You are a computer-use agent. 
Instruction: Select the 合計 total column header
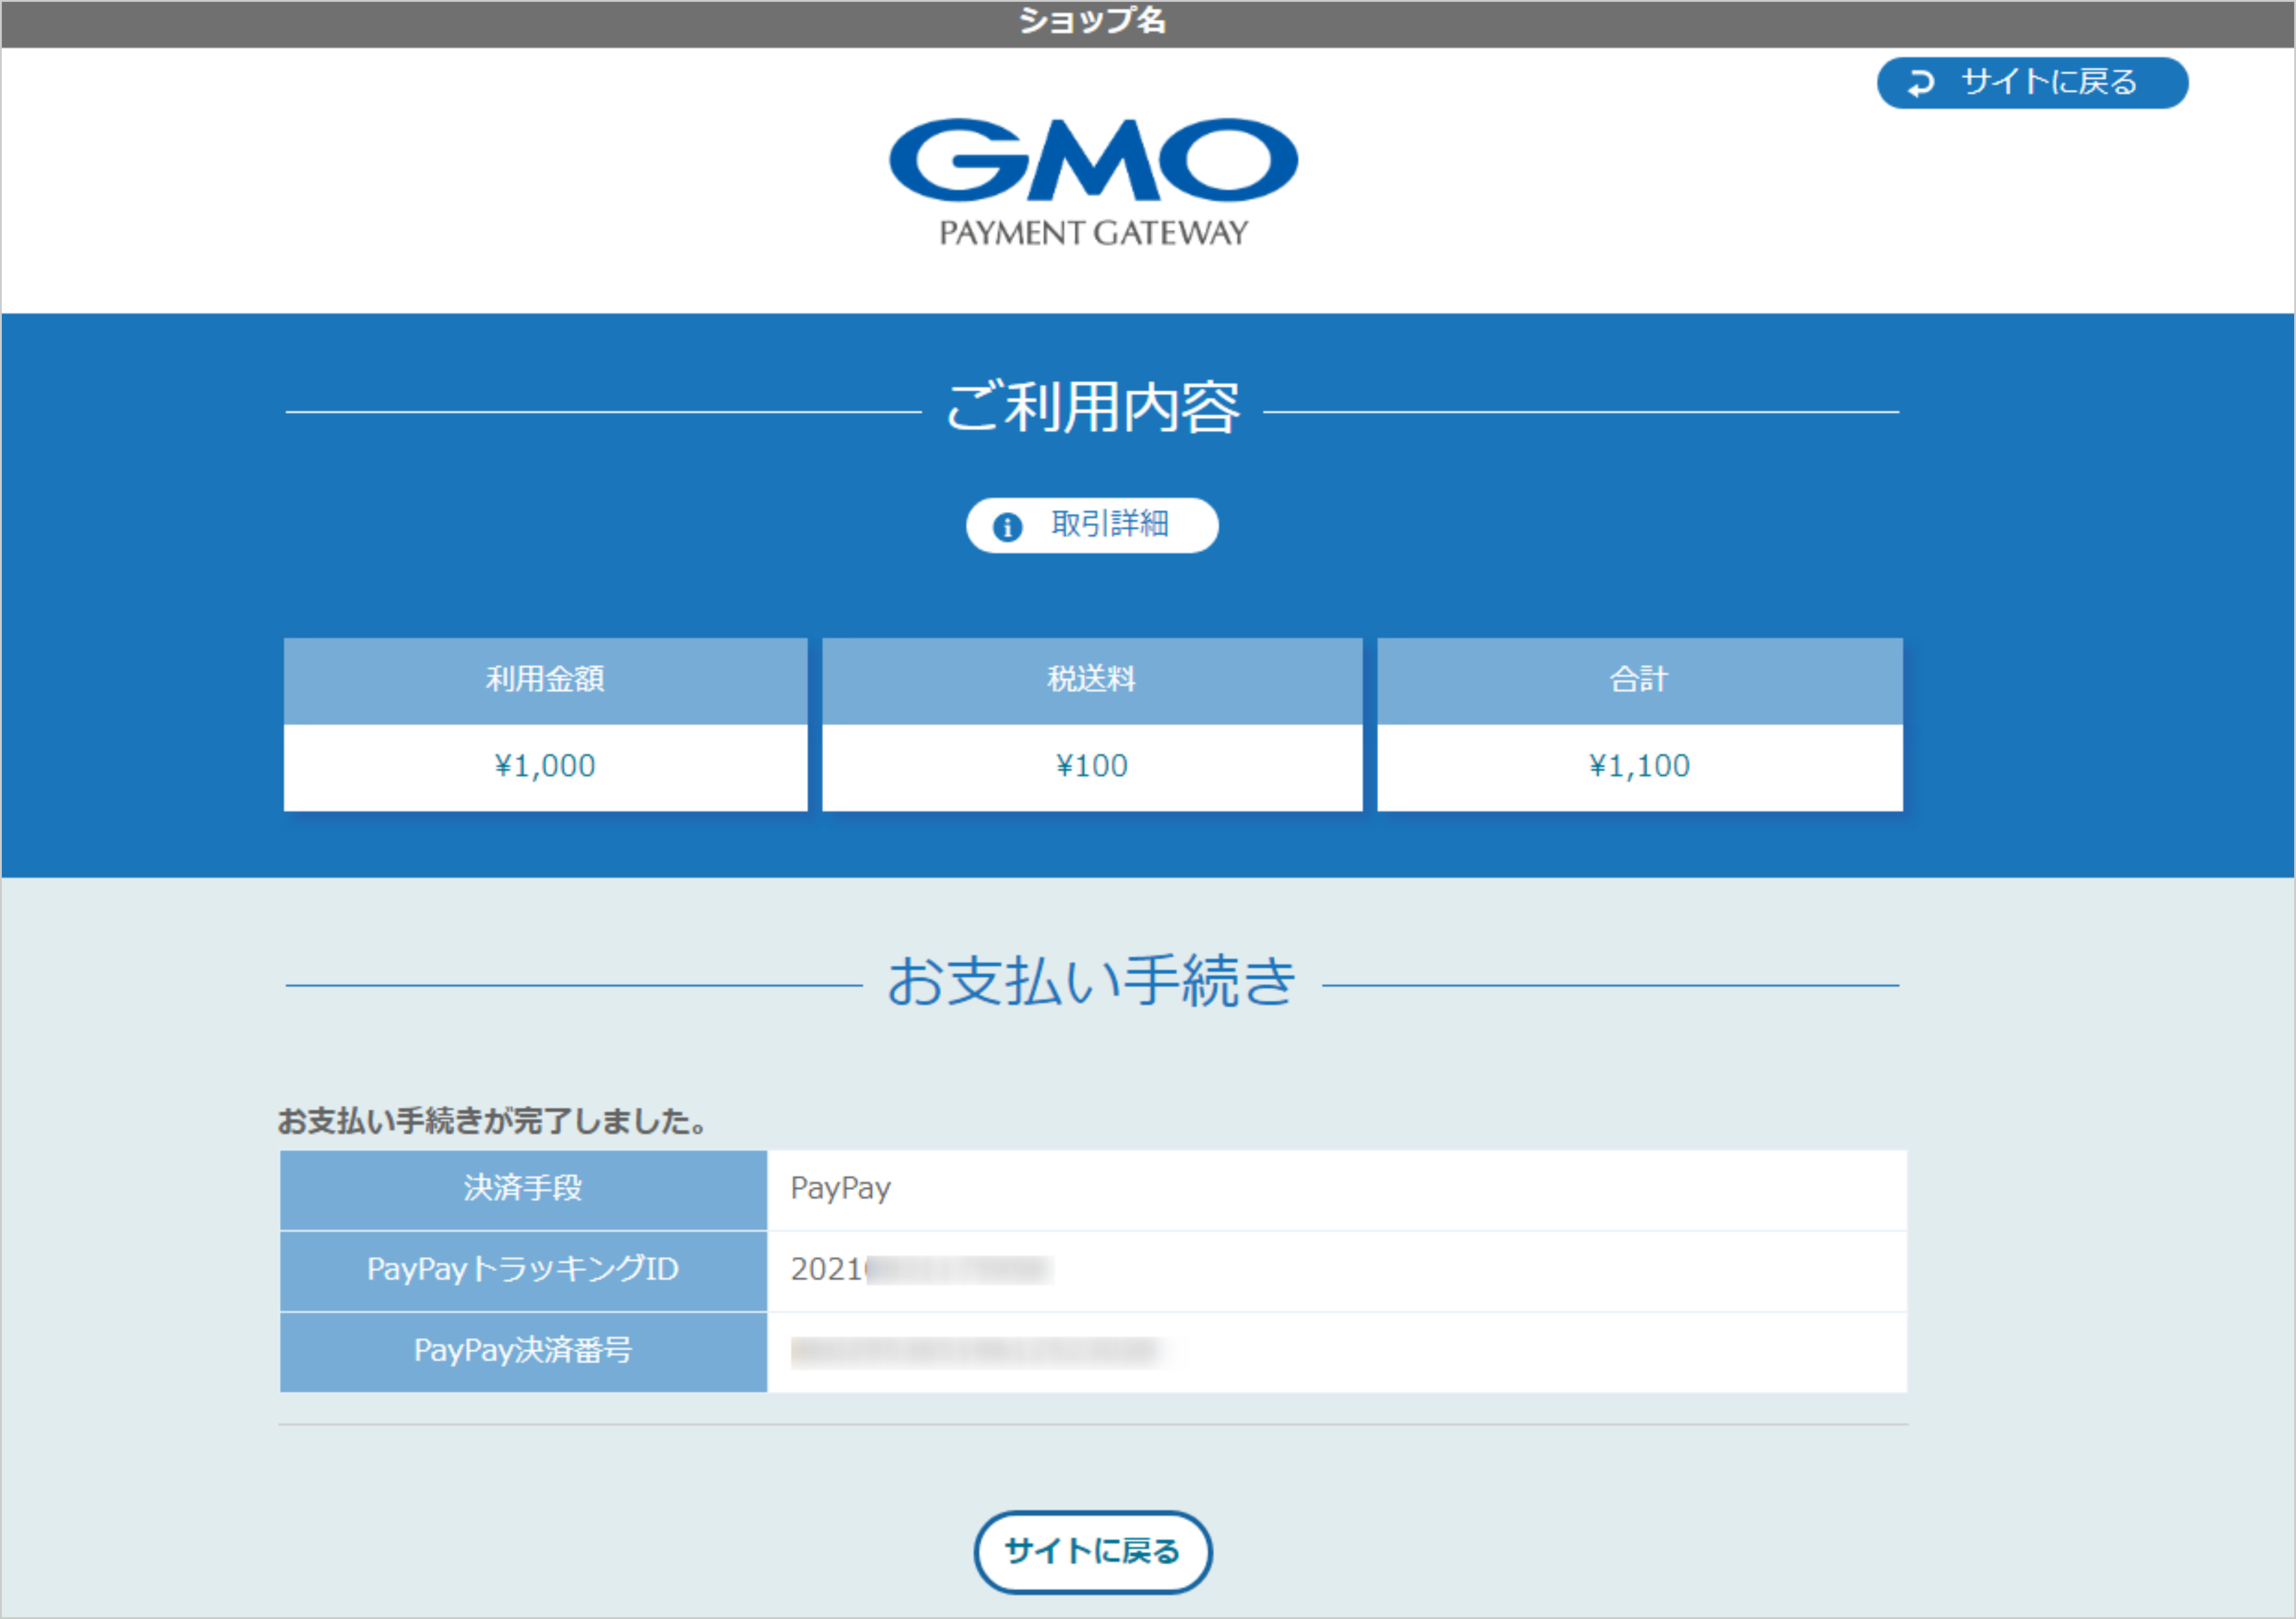(x=1639, y=681)
